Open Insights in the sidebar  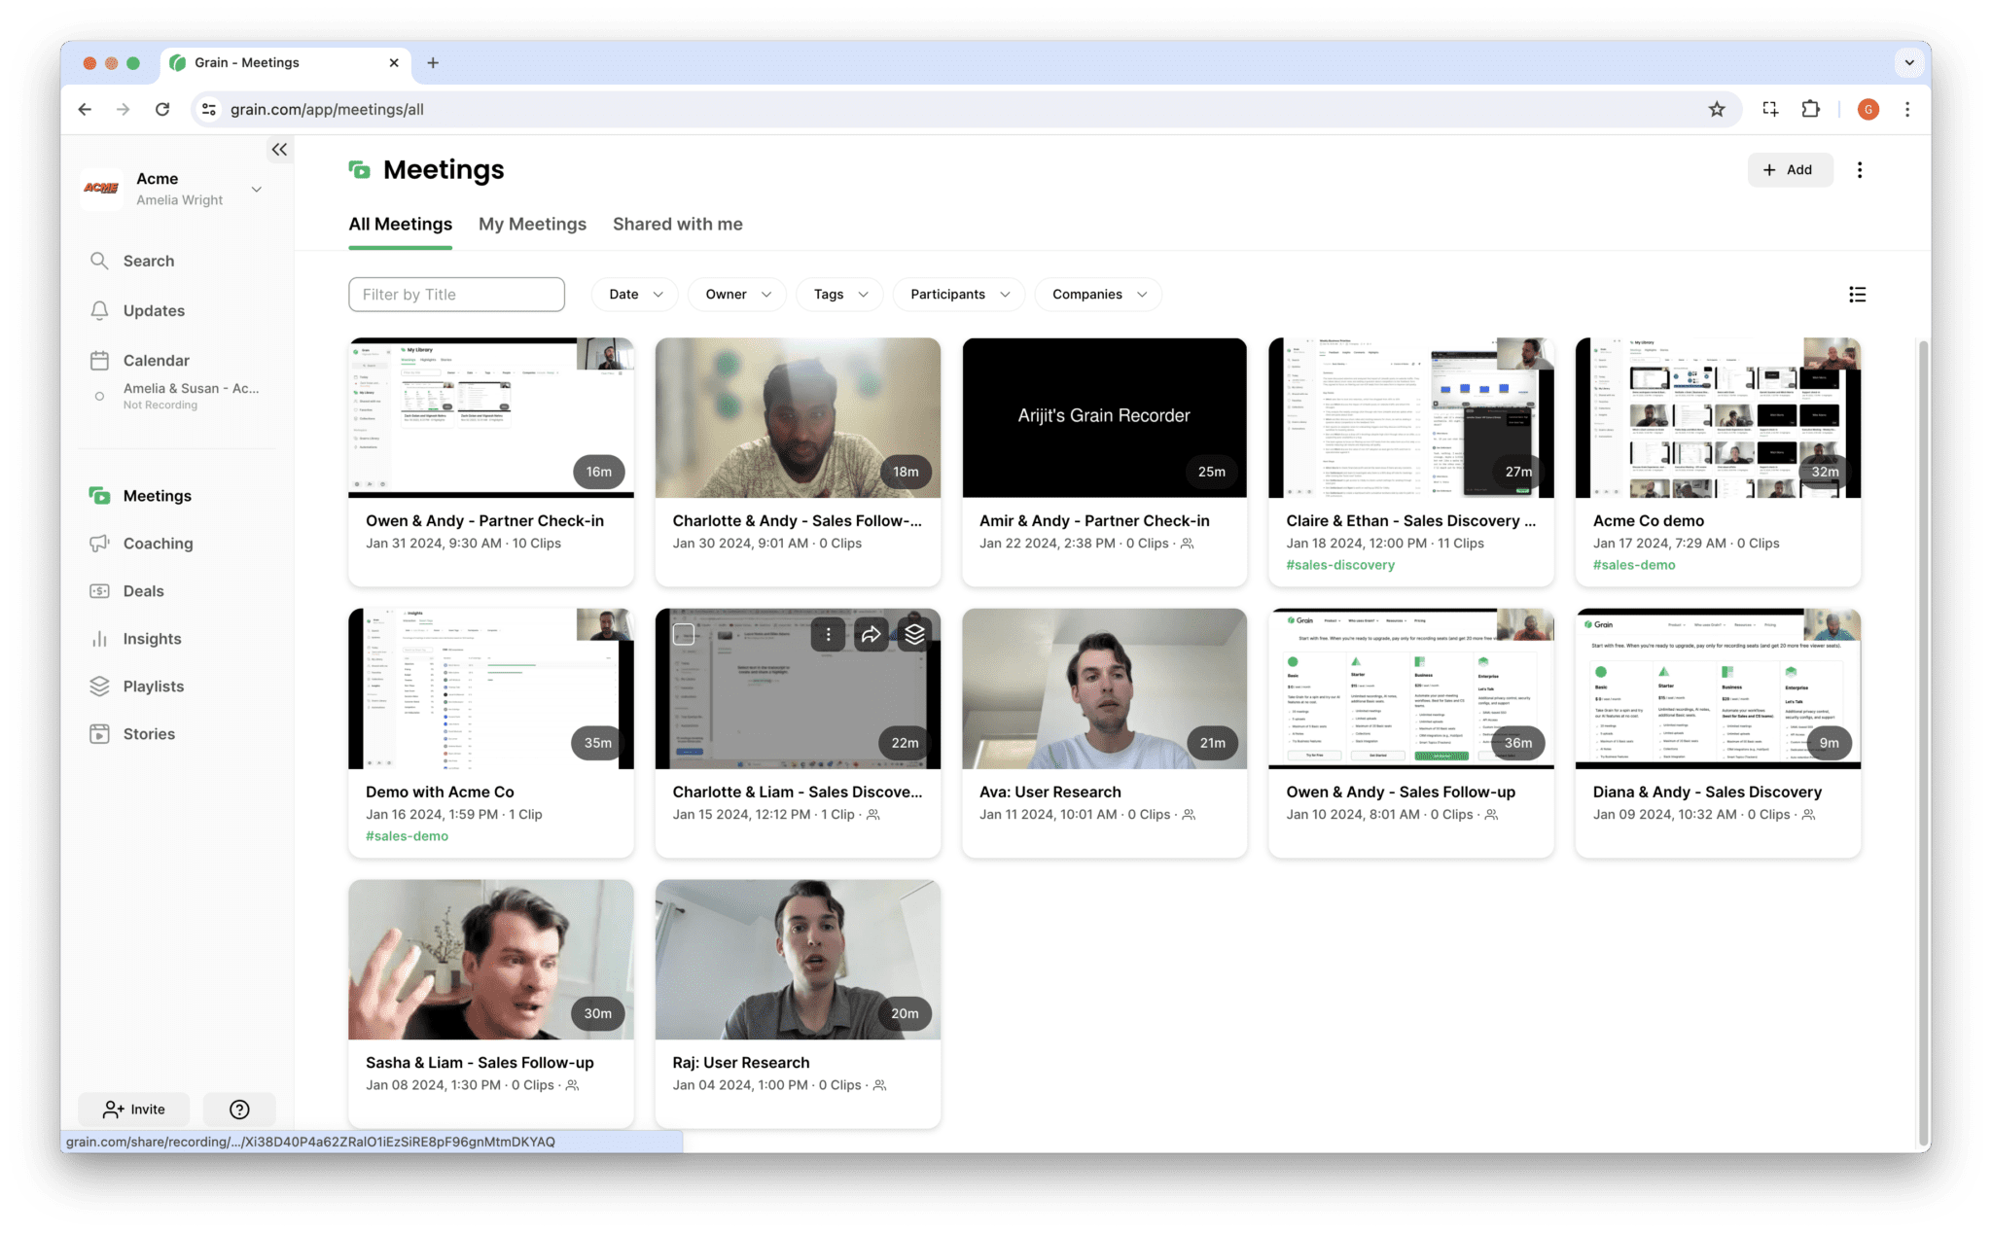tap(152, 639)
